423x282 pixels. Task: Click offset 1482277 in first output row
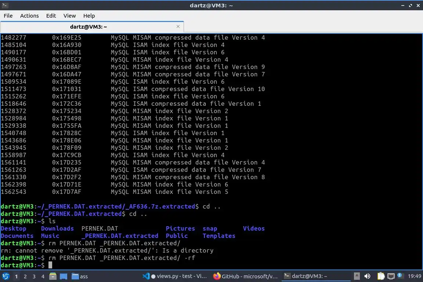point(14,37)
